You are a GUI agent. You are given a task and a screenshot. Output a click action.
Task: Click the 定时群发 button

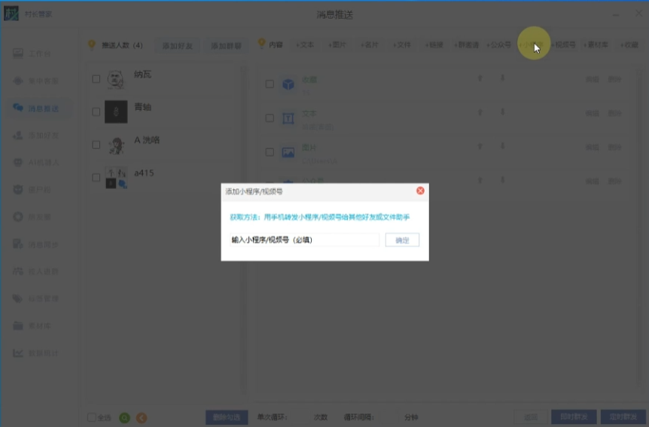click(x=623, y=417)
